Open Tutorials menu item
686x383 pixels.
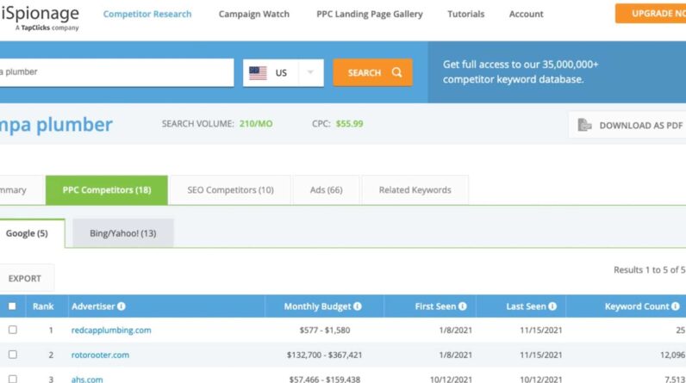click(466, 14)
